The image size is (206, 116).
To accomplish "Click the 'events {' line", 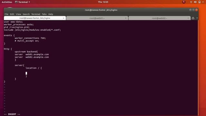I will point(9,35).
